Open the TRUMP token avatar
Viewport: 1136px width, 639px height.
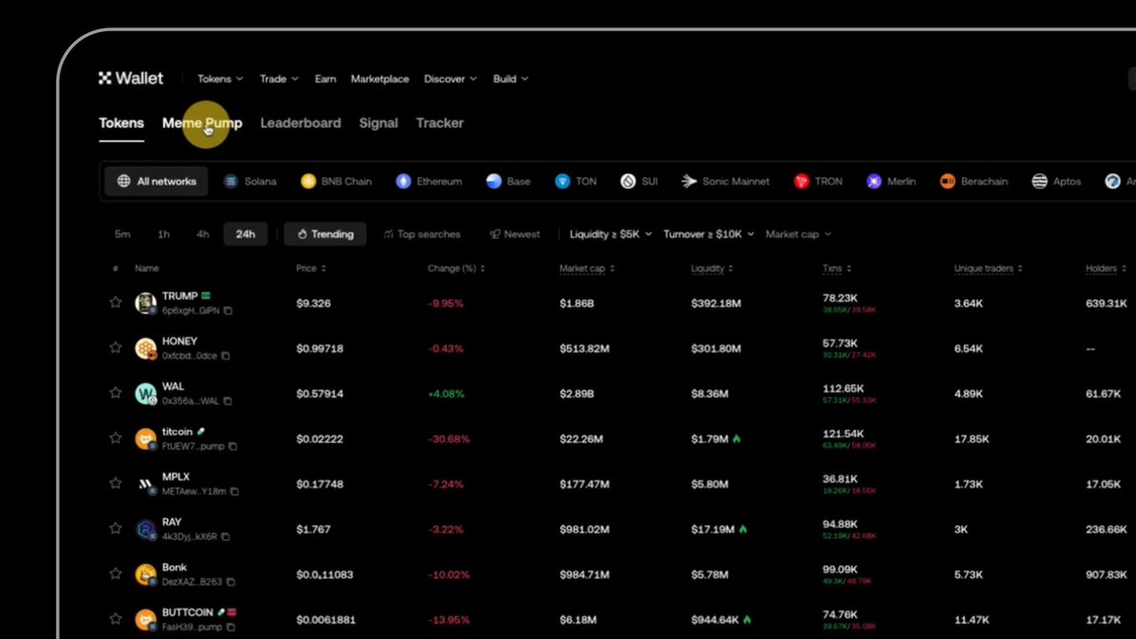(146, 303)
